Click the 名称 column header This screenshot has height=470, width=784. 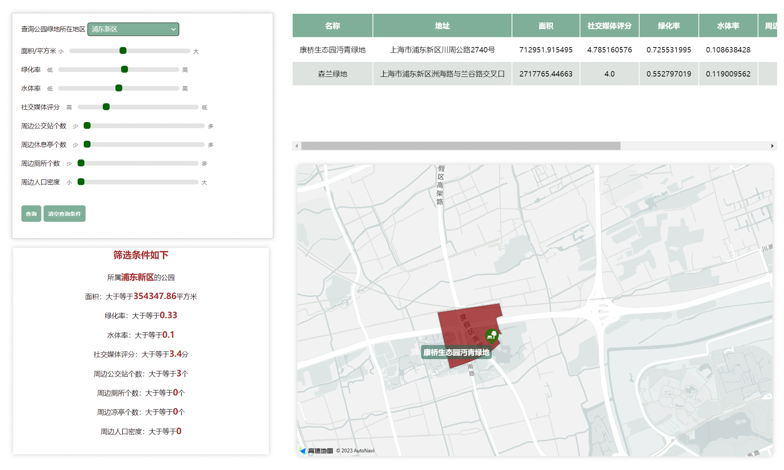click(332, 26)
